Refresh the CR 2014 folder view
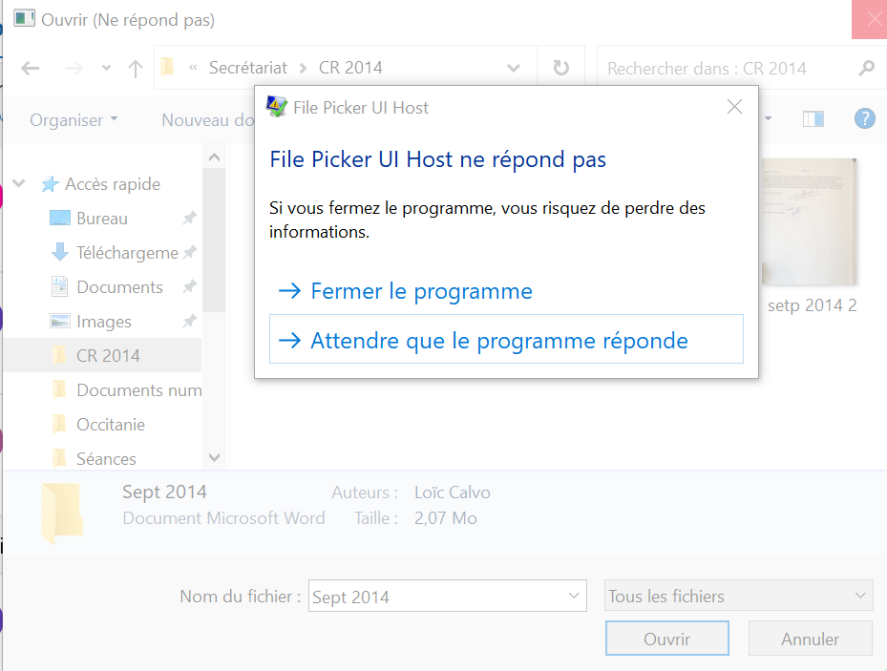 (560, 68)
